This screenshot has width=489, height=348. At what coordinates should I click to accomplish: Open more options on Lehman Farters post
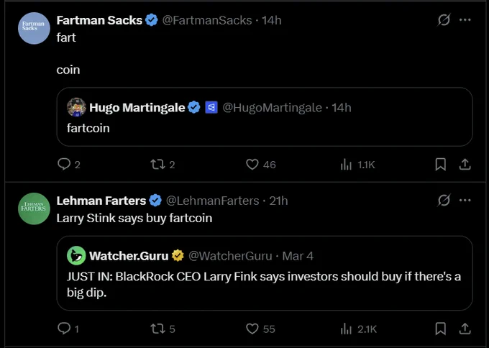[465, 200]
